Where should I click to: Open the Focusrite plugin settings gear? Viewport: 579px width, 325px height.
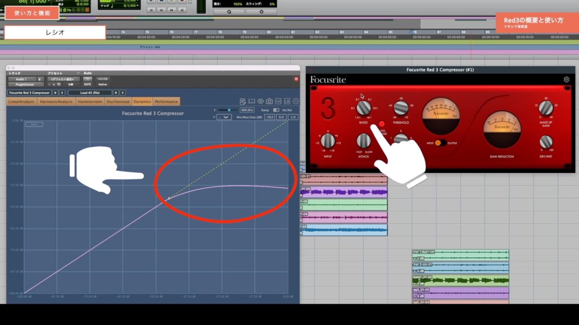tap(567, 79)
